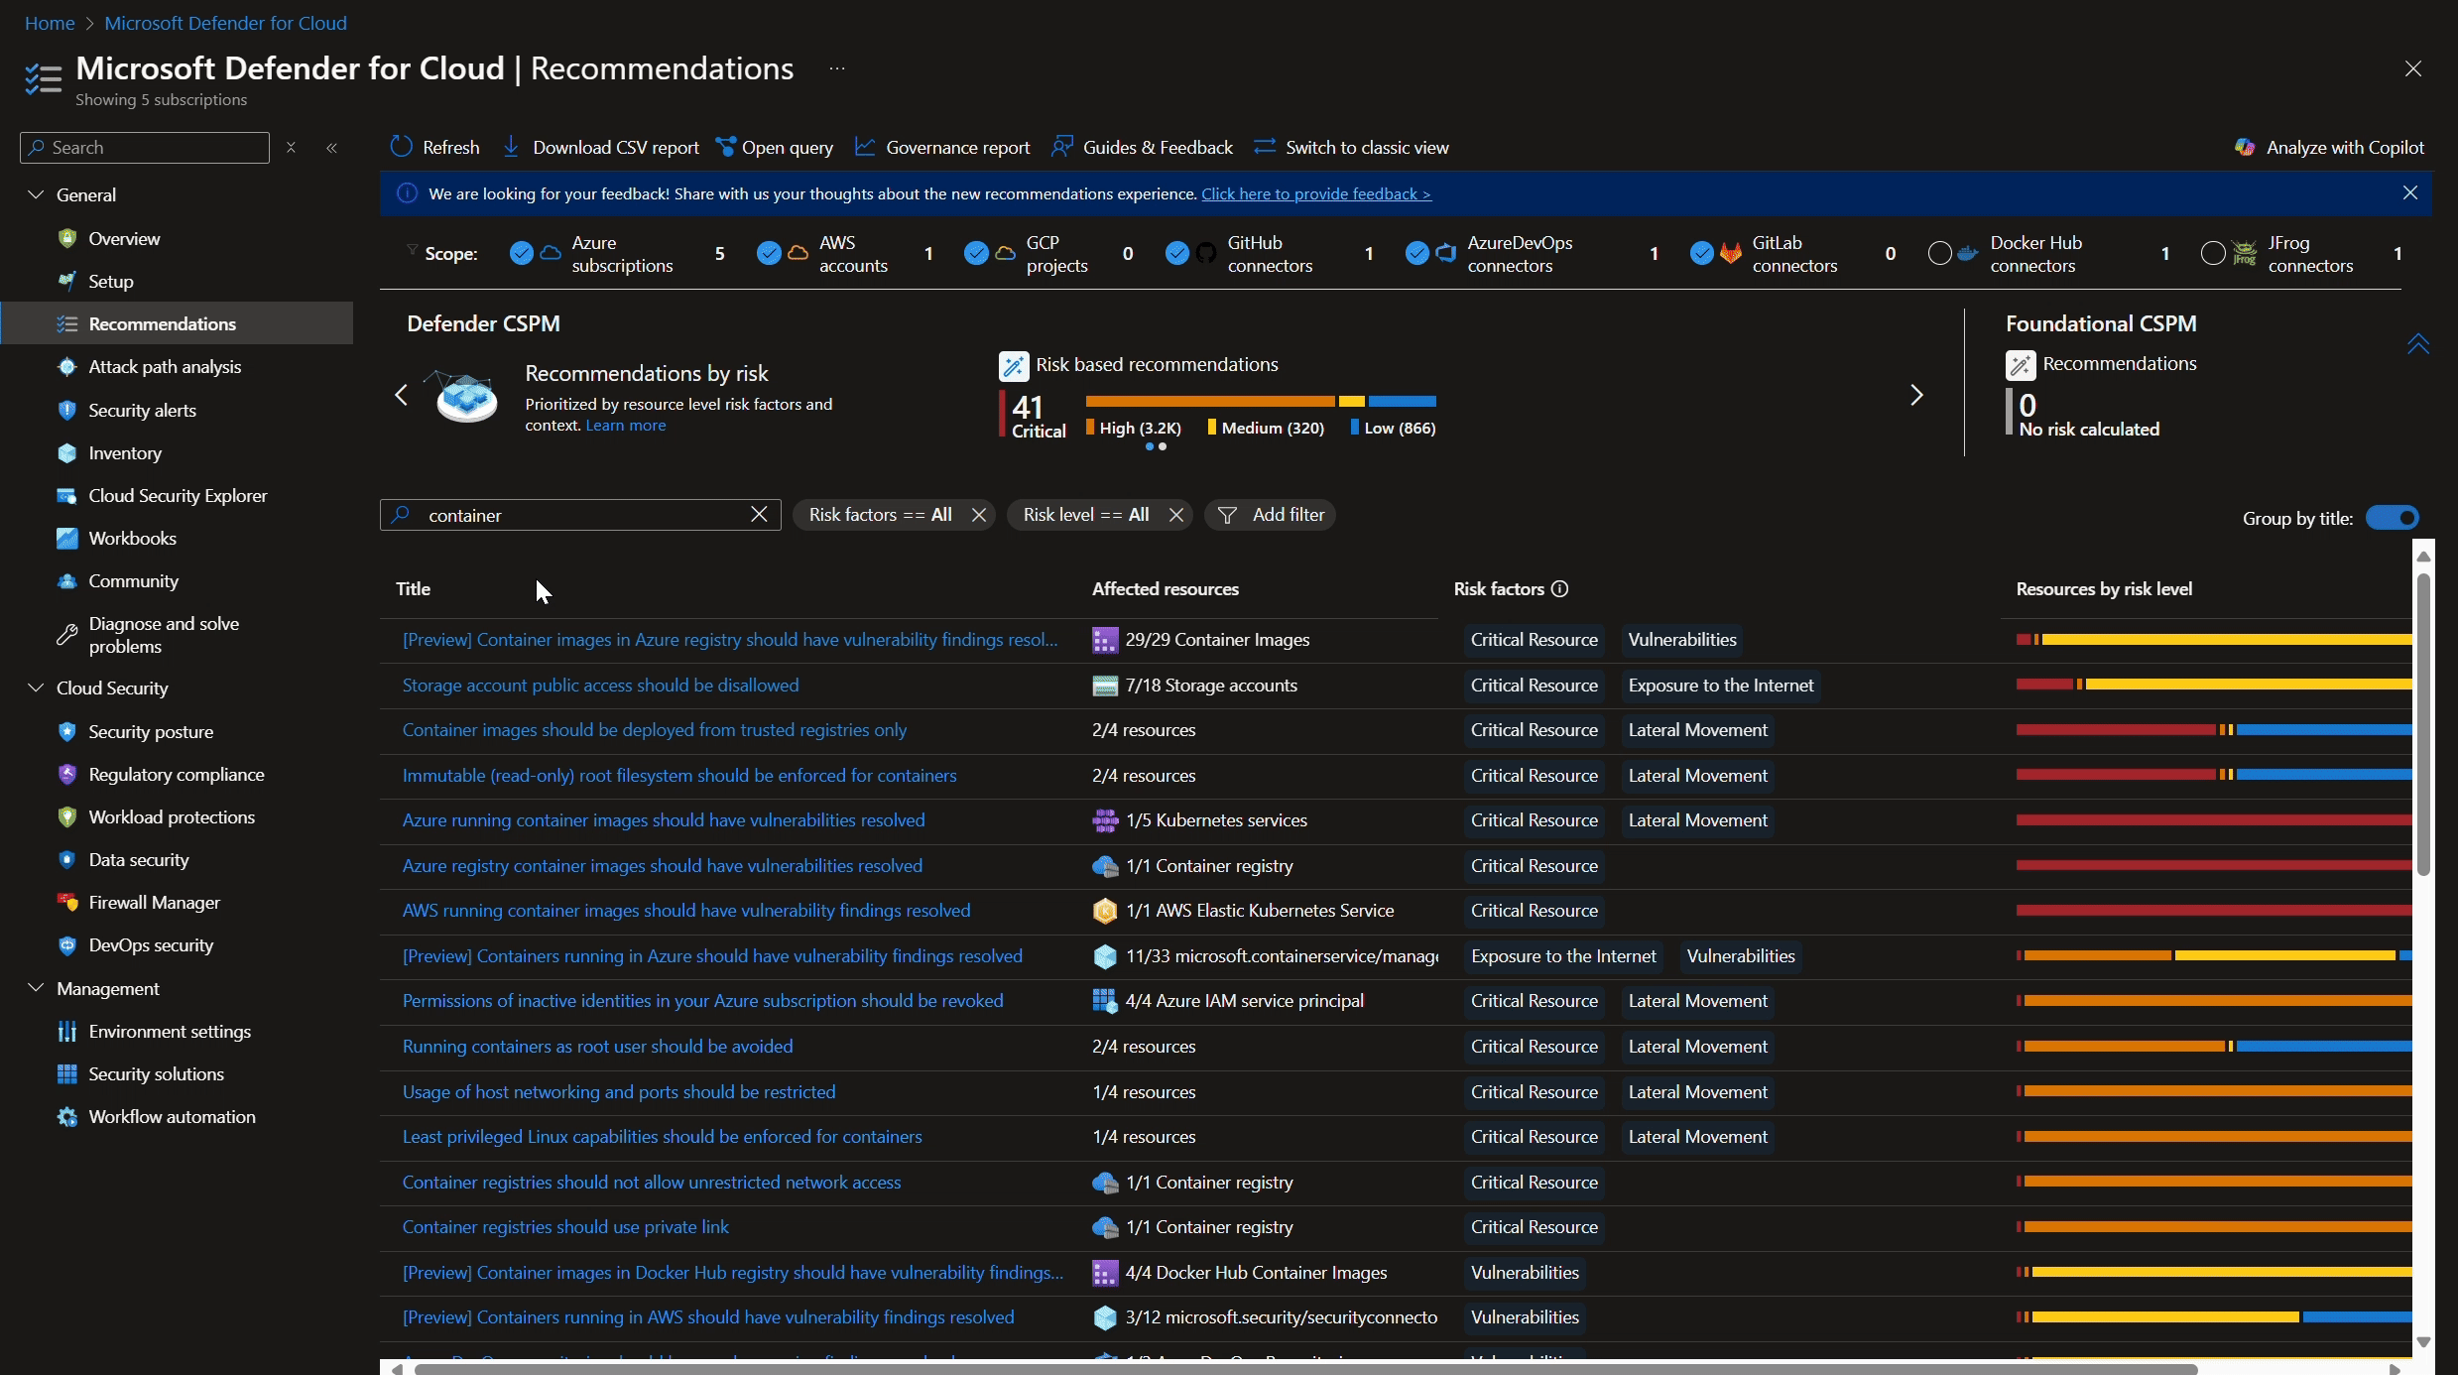The width and height of the screenshot is (2458, 1375).
Task: Open query via its toolbar icon
Action: (x=725, y=147)
